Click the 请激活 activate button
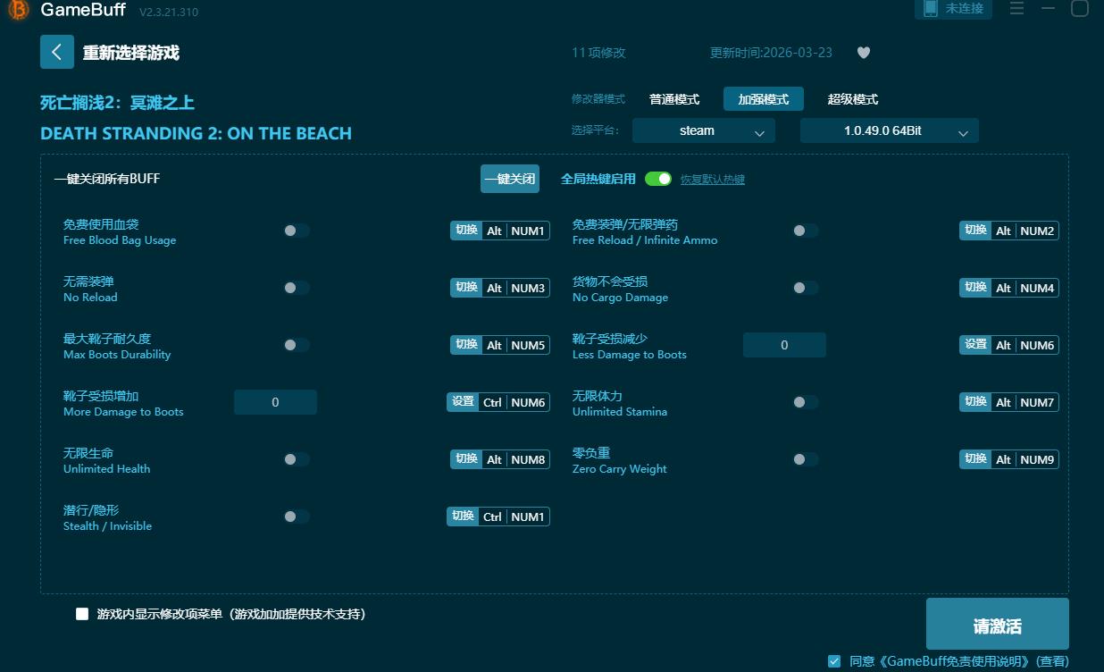Image resolution: width=1104 pixels, height=672 pixels. (x=998, y=624)
